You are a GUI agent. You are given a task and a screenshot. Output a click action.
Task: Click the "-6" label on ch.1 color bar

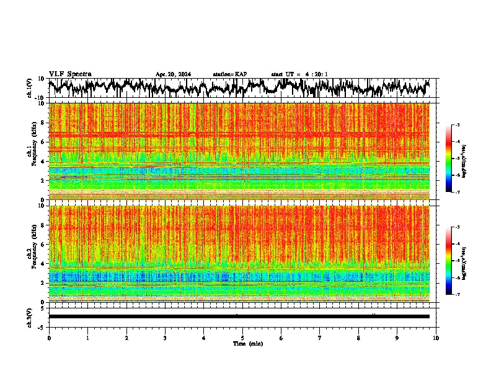[x=458, y=175]
